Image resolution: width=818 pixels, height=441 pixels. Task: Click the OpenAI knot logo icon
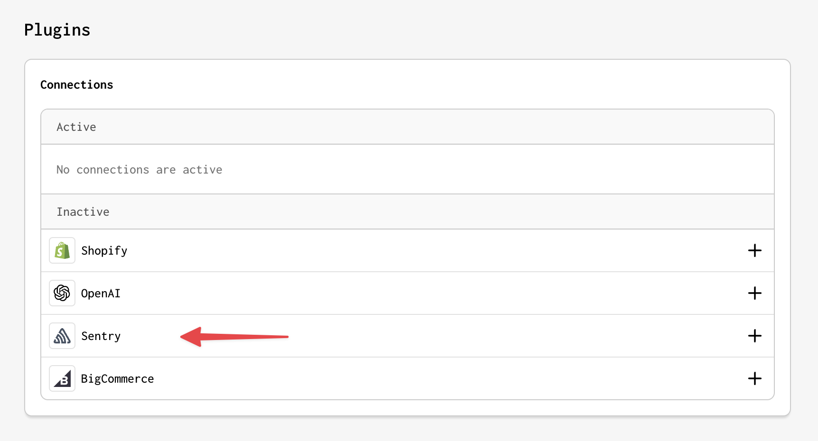(x=62, y=293)
